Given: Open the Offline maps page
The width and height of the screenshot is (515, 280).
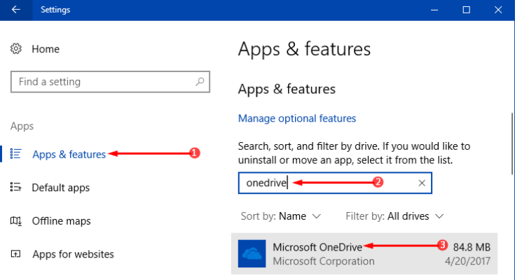Looking at the screenshot, I should tap(61, 221).
